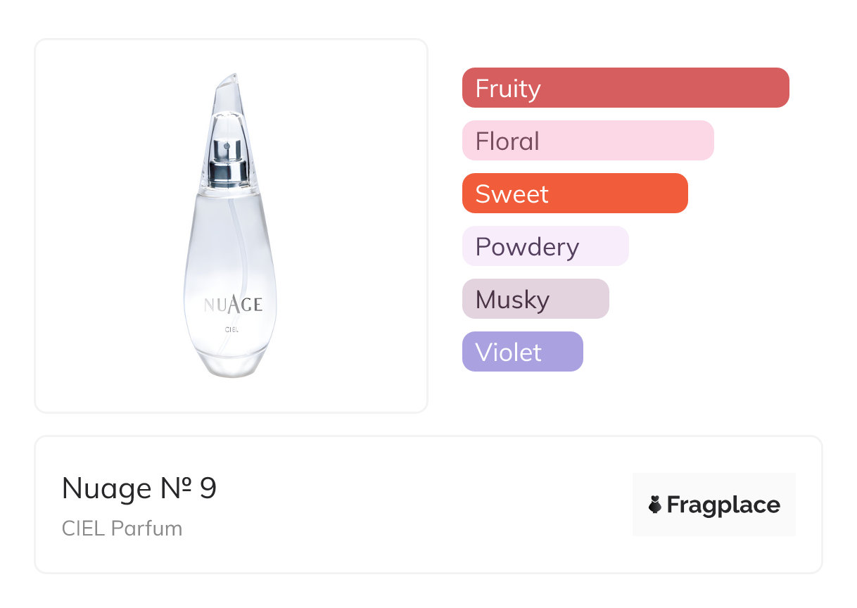Click the word Musky in the accord list

tap(512, 300)
